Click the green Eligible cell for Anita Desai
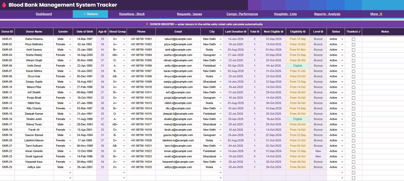 [x=298, y=66]
